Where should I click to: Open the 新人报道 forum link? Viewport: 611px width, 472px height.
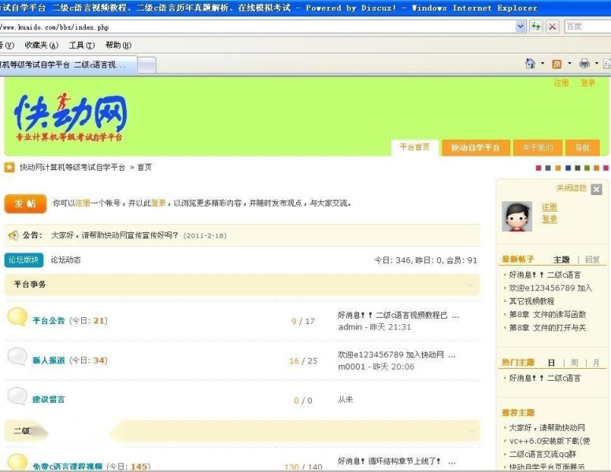coord(48,360)
